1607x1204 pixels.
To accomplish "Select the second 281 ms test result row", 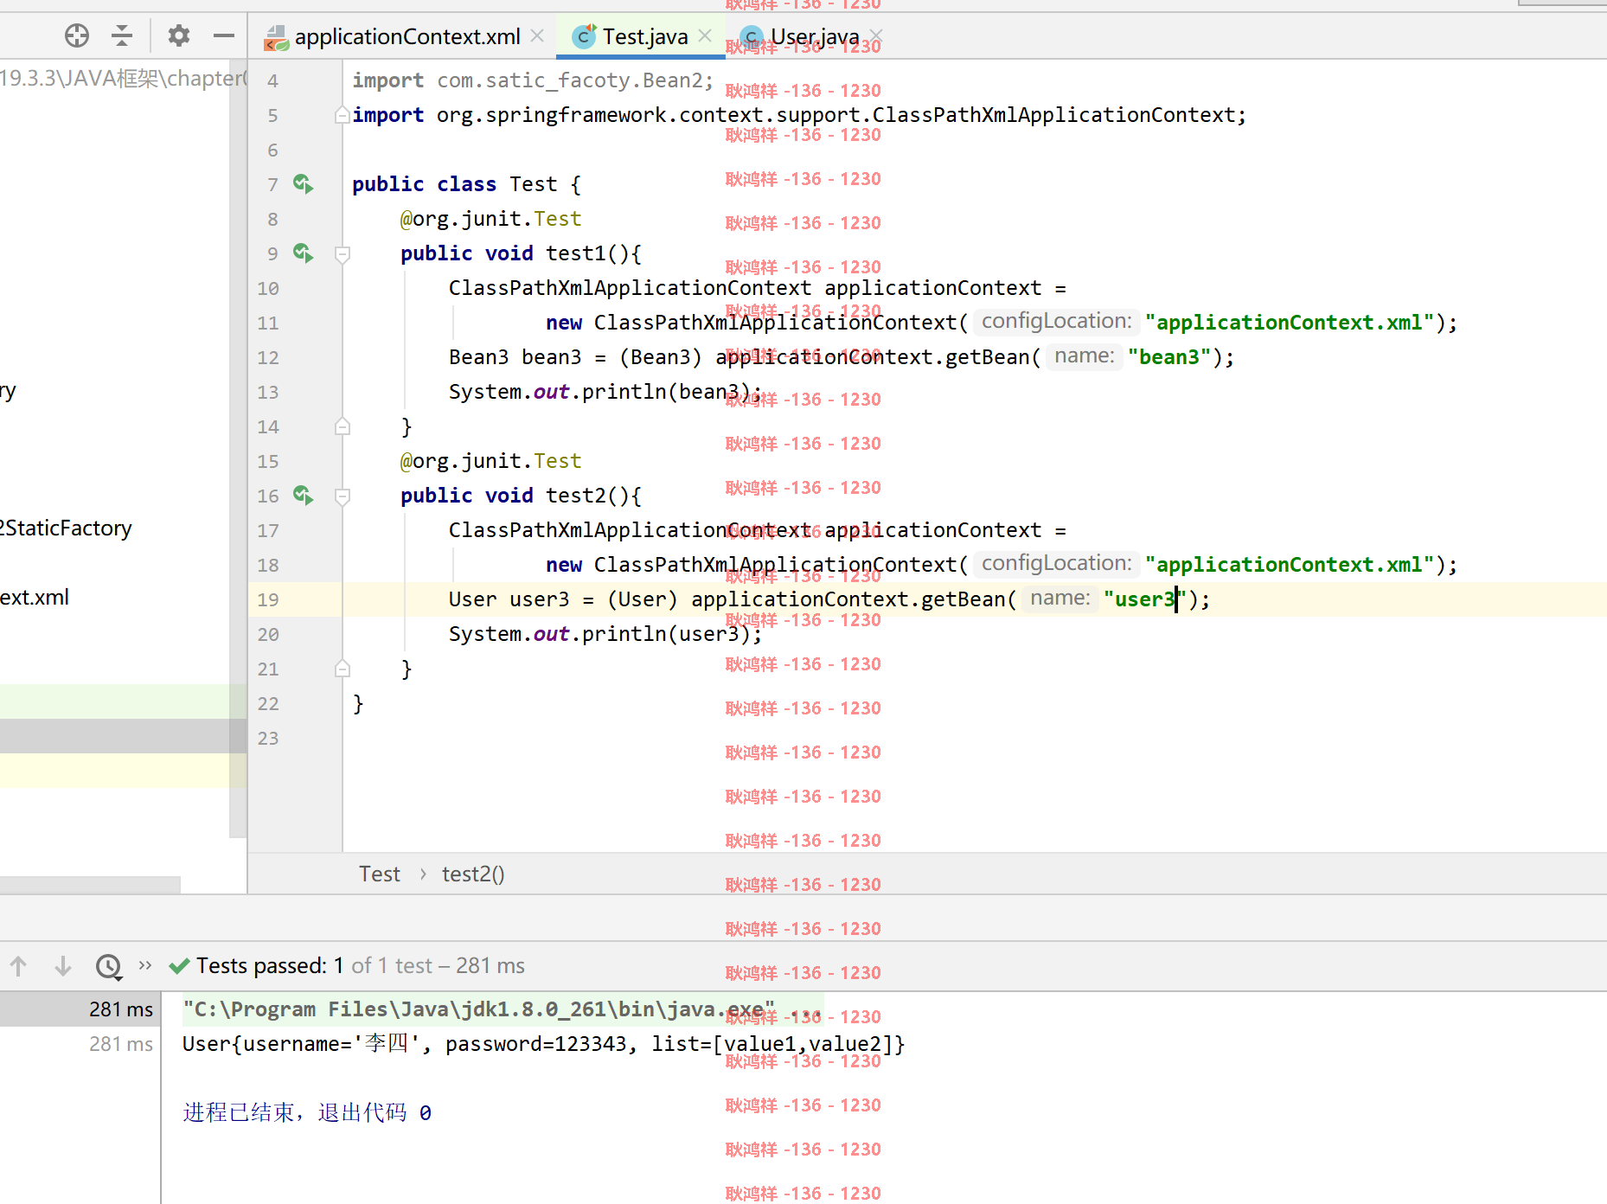I will (x=80, y=1044).
